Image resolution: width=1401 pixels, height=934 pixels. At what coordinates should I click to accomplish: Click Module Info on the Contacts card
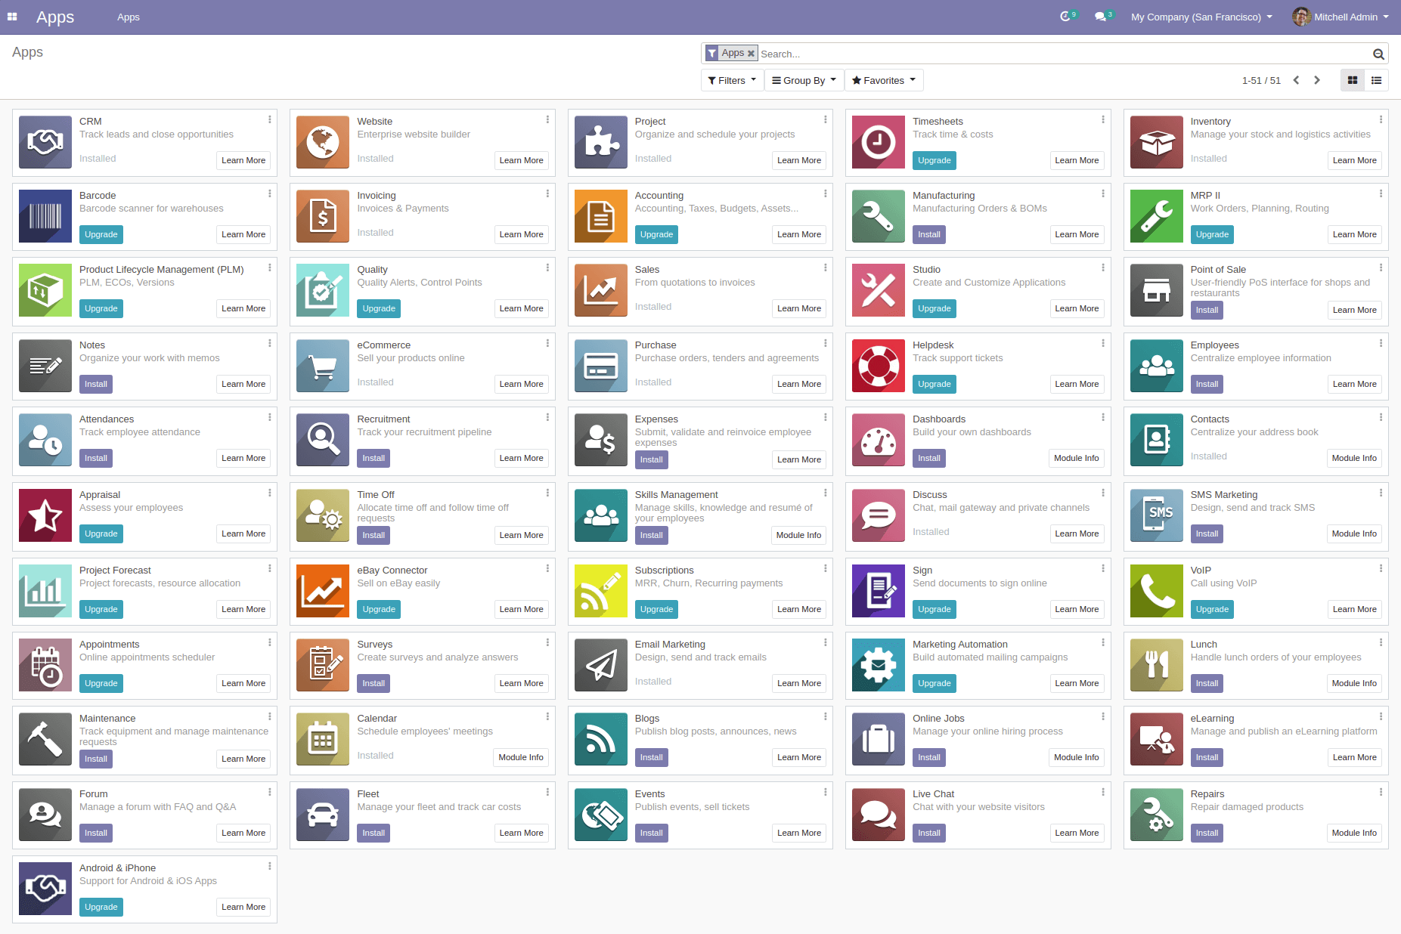[x=1353, y=458]
